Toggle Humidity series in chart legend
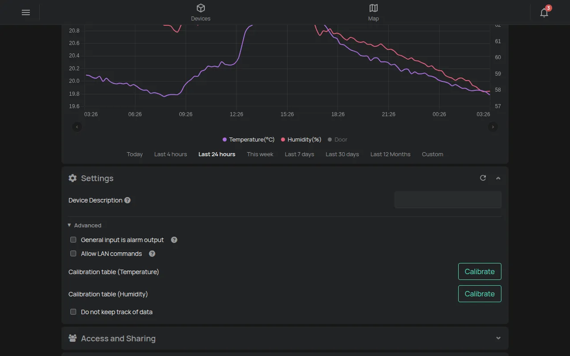The height and width of the screenshot is (356, 570). 301,140
